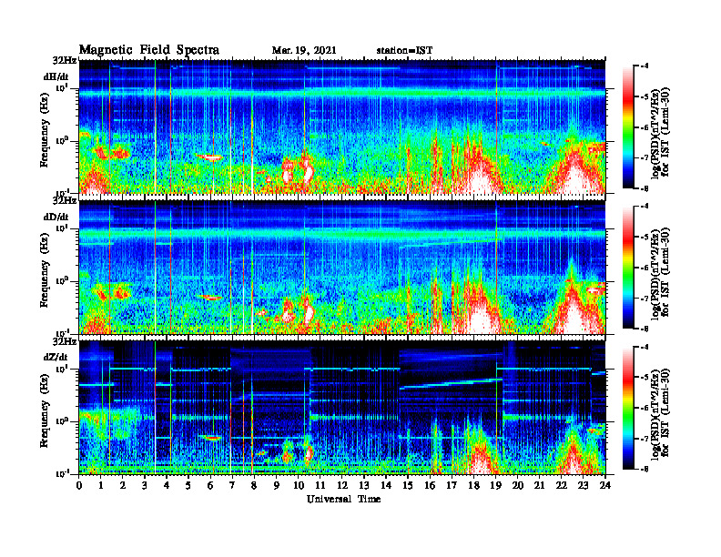The image size is (721, 557).
Task: Click the "Frequency (Hz)" label of dZ/dt panel
Action: (x=44, y=410)
